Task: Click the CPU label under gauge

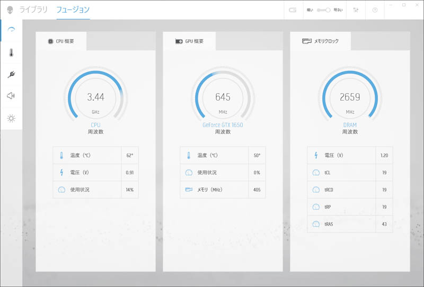Action: coord(96,125)
